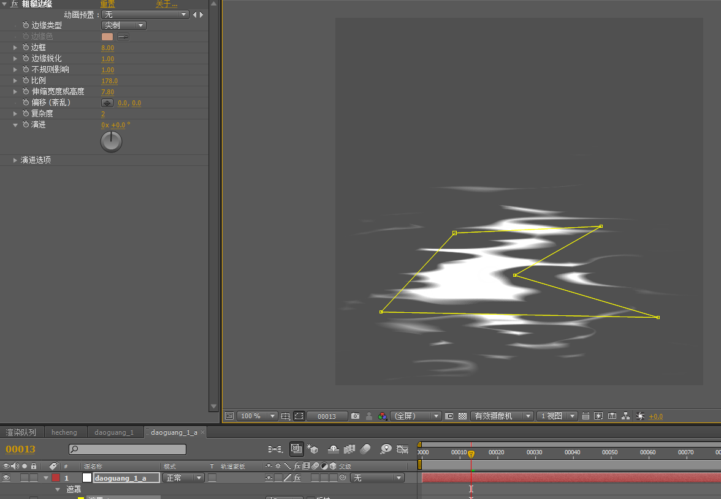Click the 偏移 (紊乱) crosshair point picker
The width and height of the screenshot is (721, 499).
107,103
